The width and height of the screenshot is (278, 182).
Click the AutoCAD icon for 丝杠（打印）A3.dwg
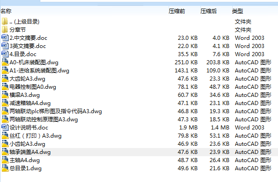(x=5, y=135)
